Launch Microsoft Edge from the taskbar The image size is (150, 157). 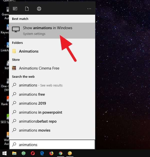(42, 153)
